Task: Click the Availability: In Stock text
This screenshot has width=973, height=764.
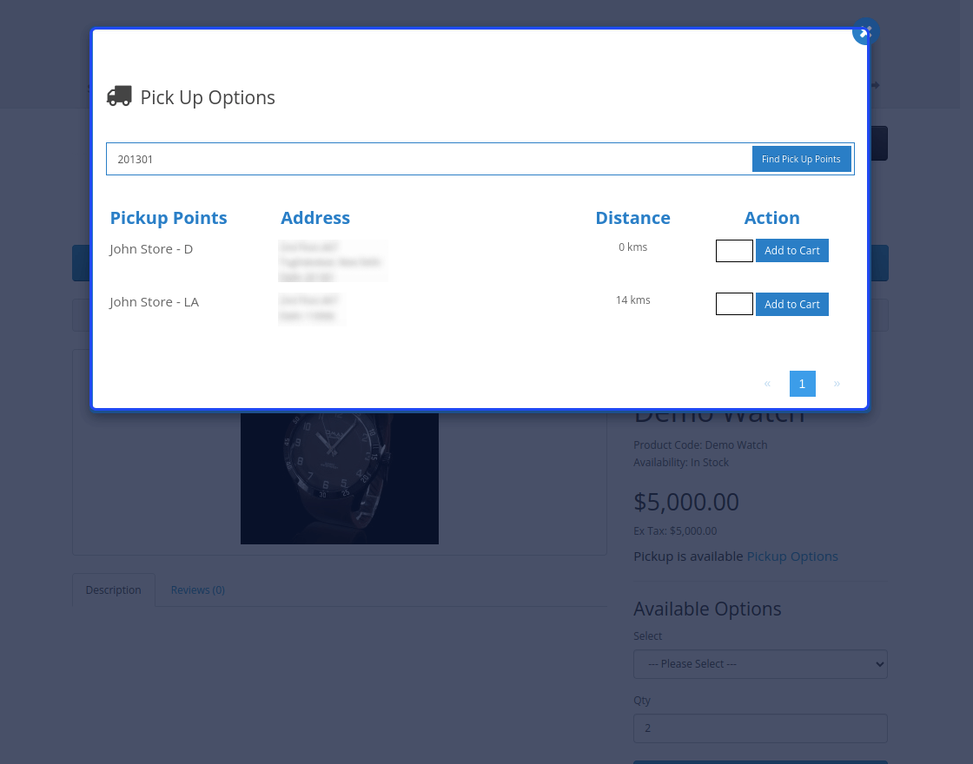Action: coord(681,463)
